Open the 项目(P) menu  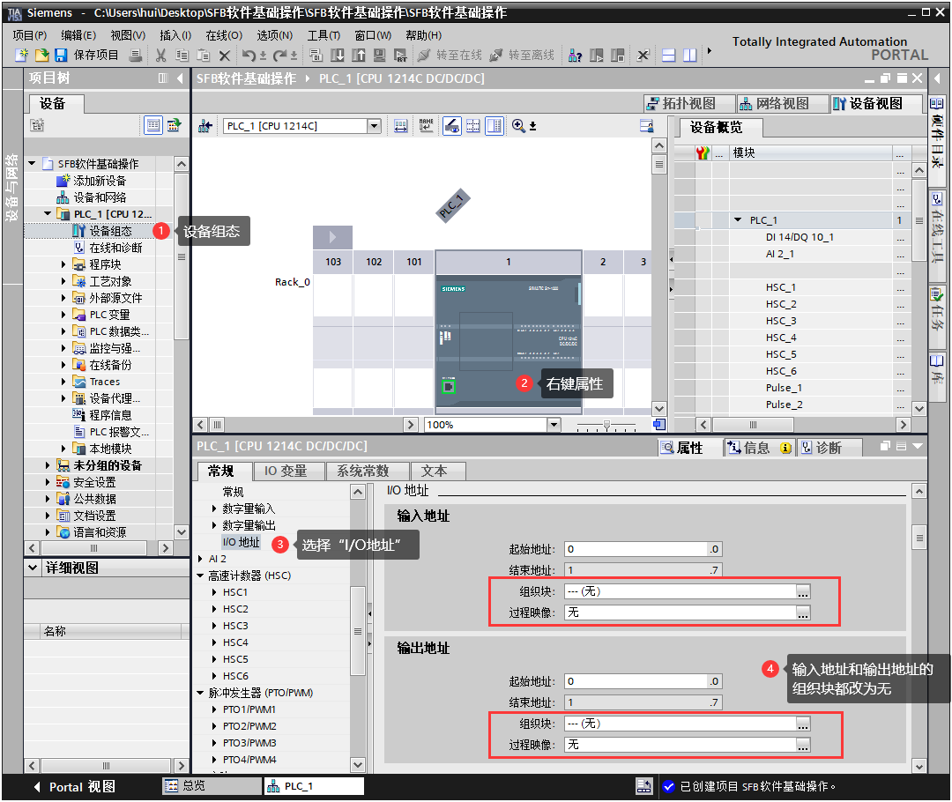click(30, 35)
